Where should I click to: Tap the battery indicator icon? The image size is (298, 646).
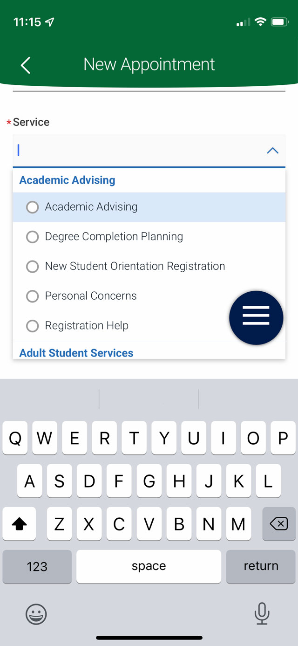click(x=280, y=22)
